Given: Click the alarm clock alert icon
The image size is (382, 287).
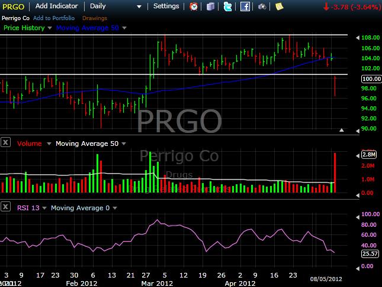Looking at the screenshot, I should click(194, 6).
